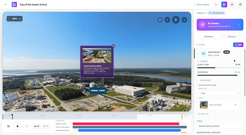Switch to the Settings tab

tap(232, 37)
